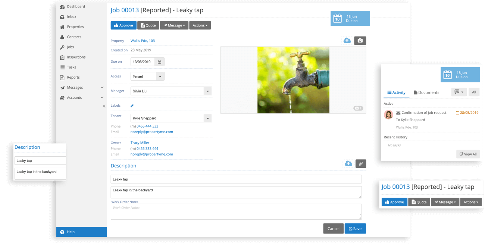Open the Tenant dropdown for Kylie Sheppard
Viewport: 485px width, 251px height.
208,118
